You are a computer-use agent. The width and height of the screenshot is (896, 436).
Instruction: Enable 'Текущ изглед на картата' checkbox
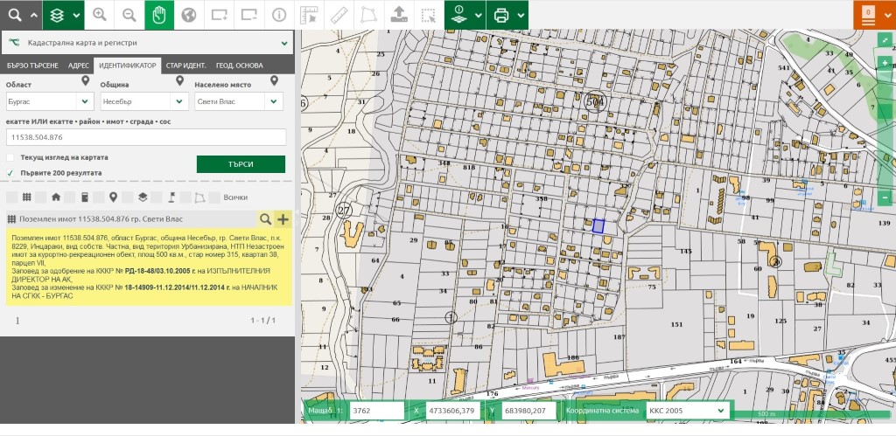pyautogui.click(x=10, y=157)
